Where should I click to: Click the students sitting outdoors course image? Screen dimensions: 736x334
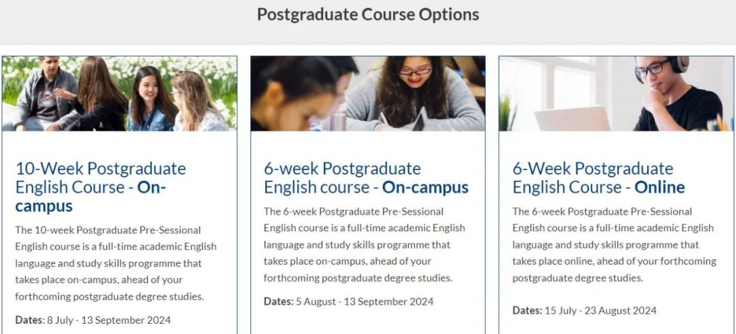tap(120, 94)
